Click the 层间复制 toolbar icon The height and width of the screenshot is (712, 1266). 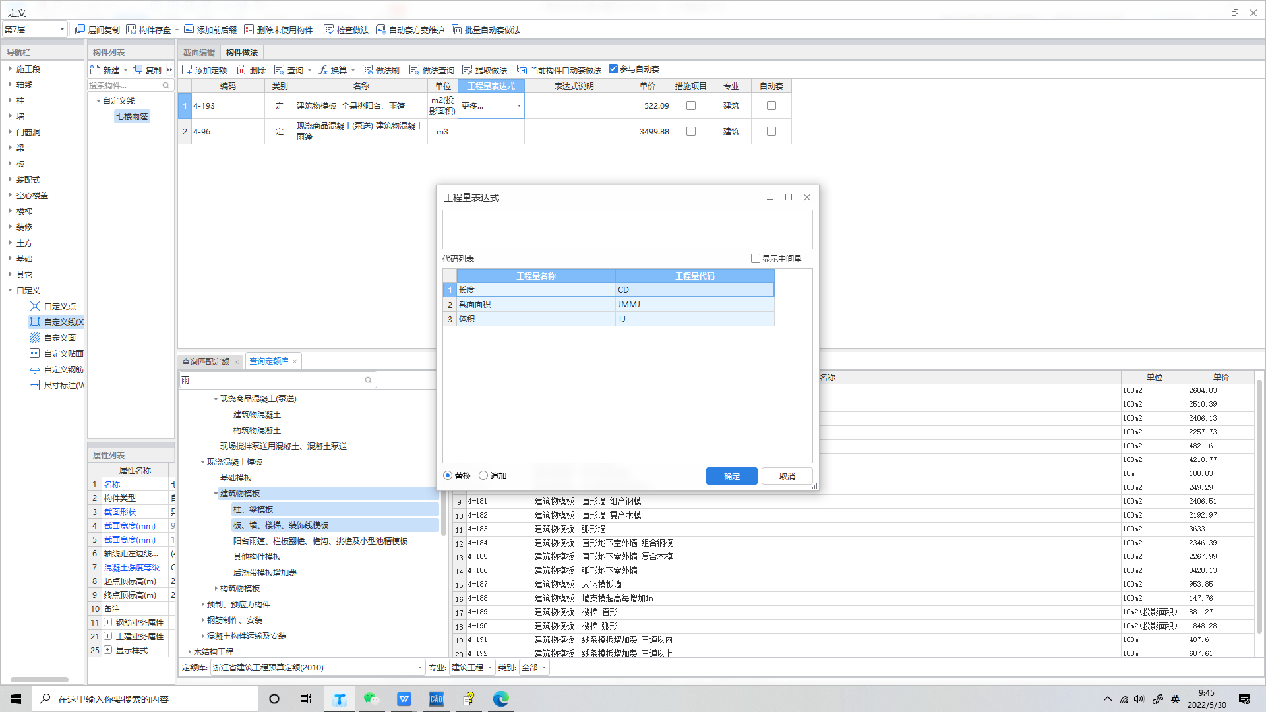point(80,30)
